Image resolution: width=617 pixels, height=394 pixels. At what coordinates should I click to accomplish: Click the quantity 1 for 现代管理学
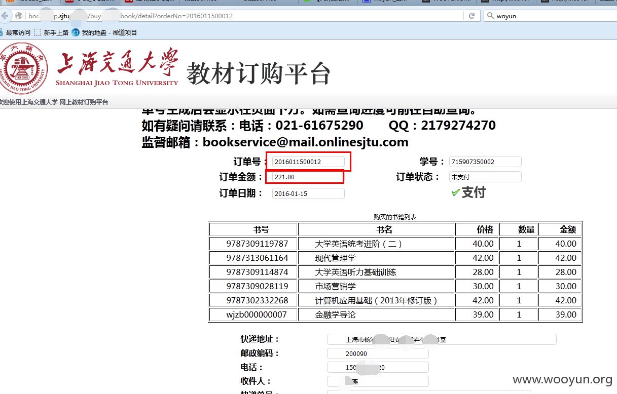pos(519,258)
